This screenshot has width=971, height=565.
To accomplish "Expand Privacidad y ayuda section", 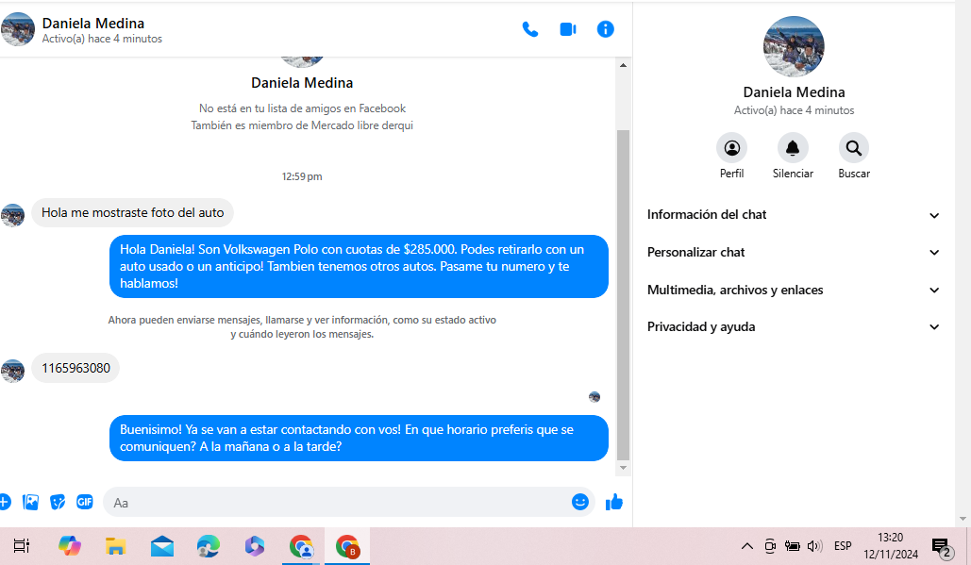I will click(793, 327).
